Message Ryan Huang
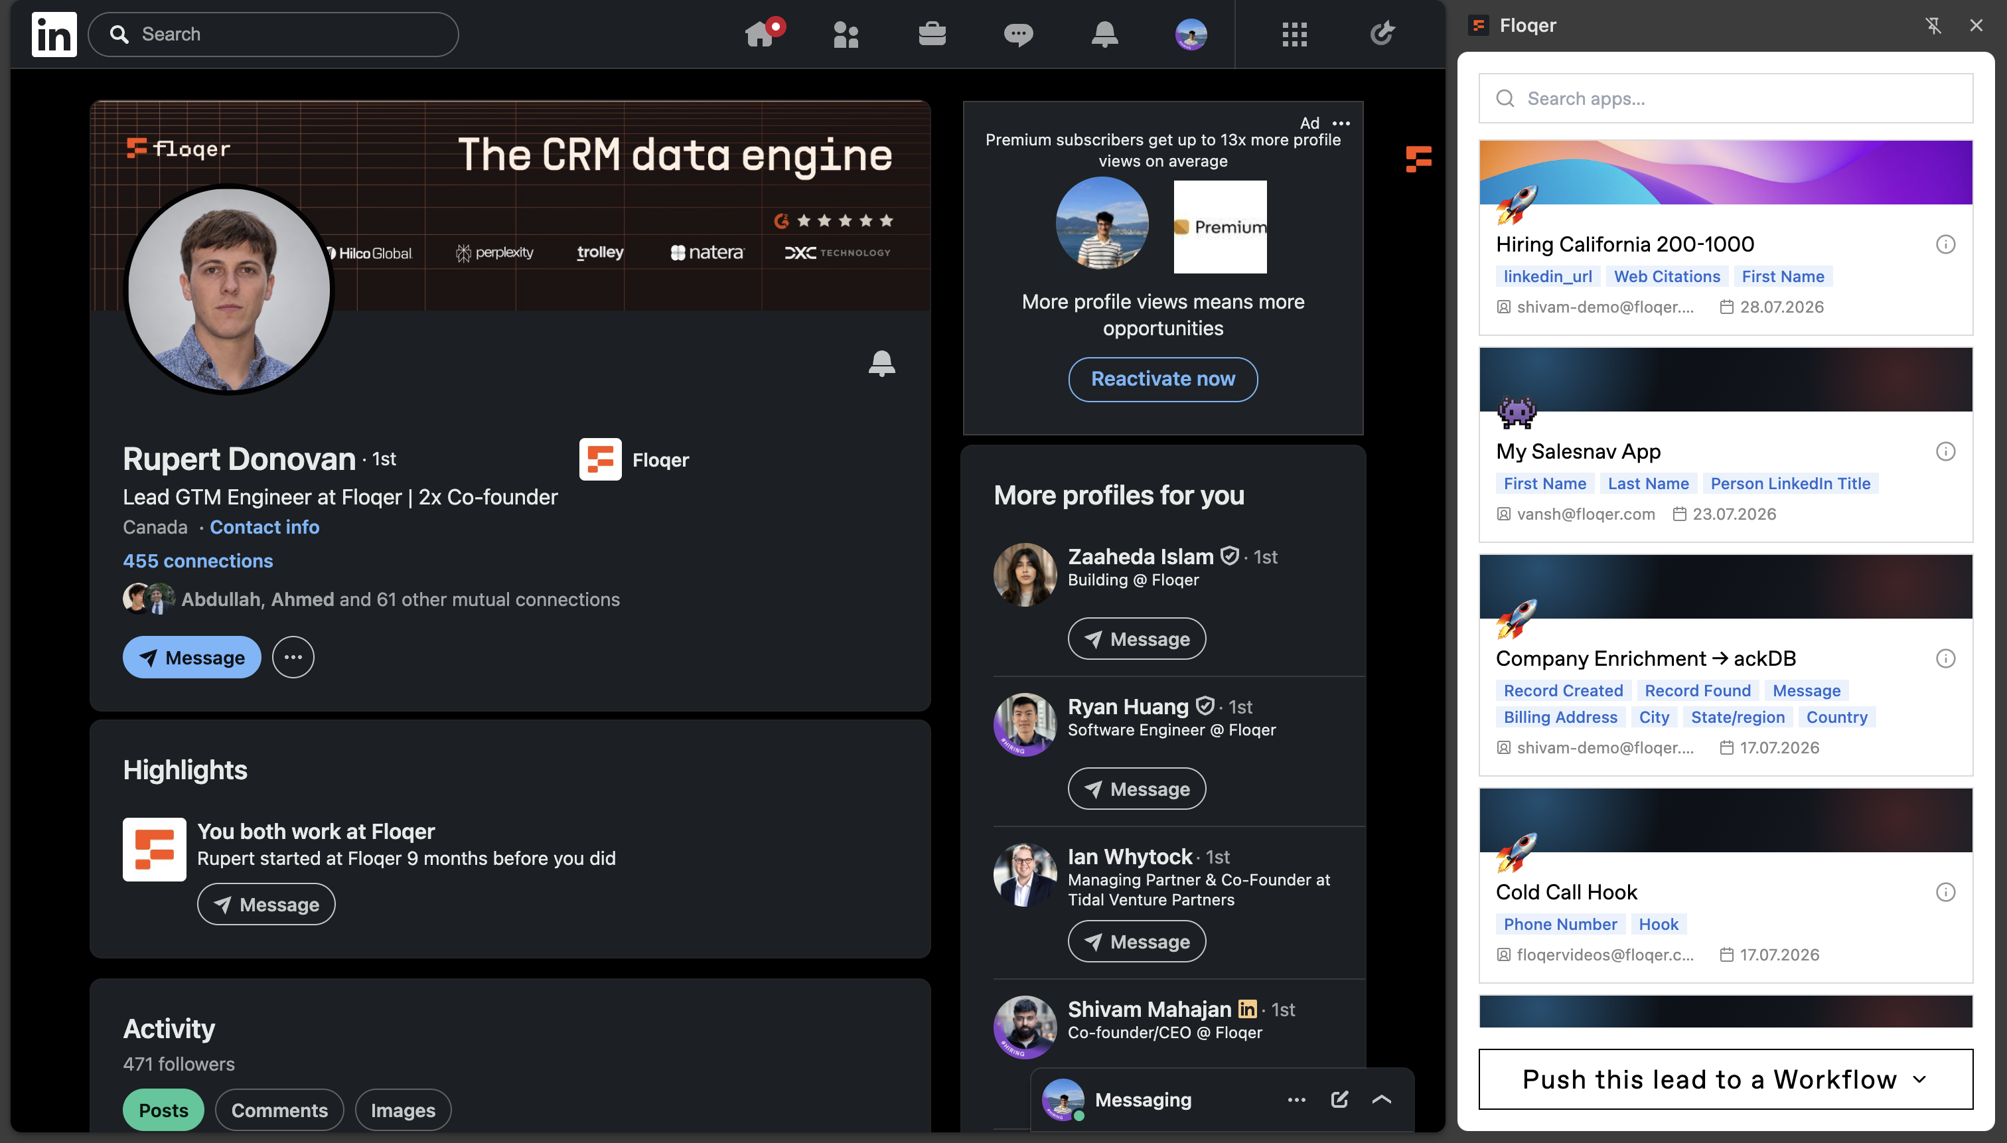2007x1143 pixels. [x=1136, y=789]
